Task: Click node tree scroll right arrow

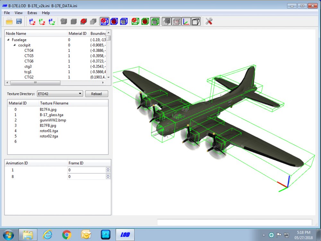Action: (103, 83)
